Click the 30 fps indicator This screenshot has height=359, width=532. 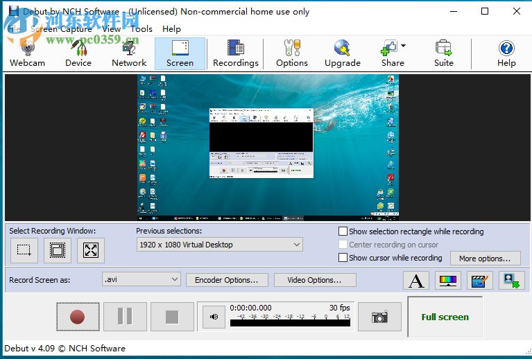[339, 308]
